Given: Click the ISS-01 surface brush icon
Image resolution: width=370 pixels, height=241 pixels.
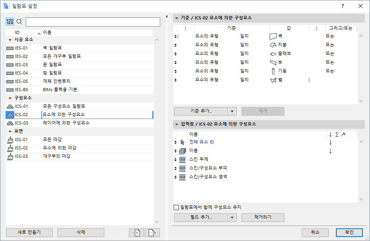Looking at the screenshot, I should click(x=10, y=140).
